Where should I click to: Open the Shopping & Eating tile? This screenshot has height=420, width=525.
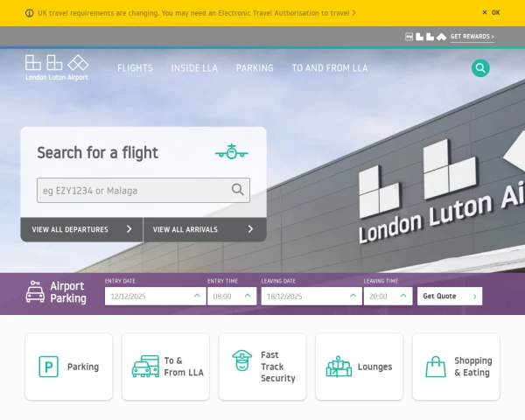(456, 367)
